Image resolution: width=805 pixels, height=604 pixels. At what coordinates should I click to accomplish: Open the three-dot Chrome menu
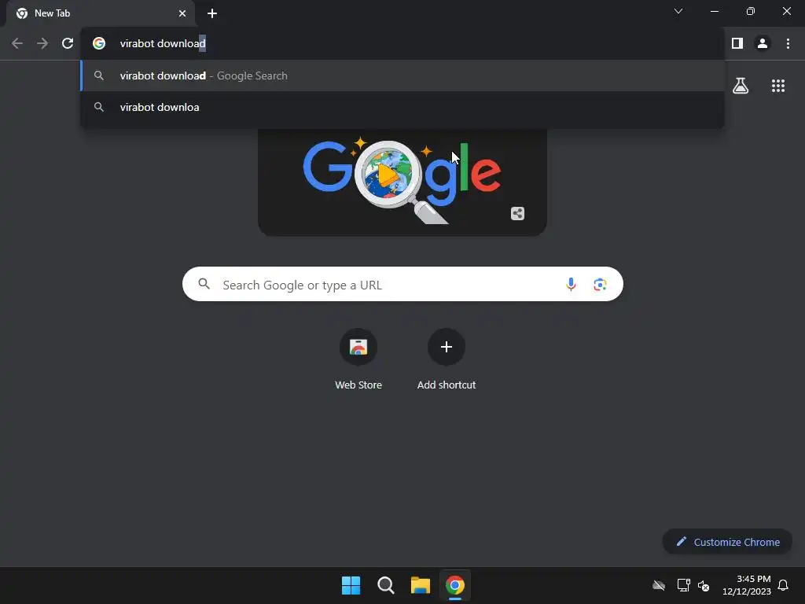[x=788, y=44]
